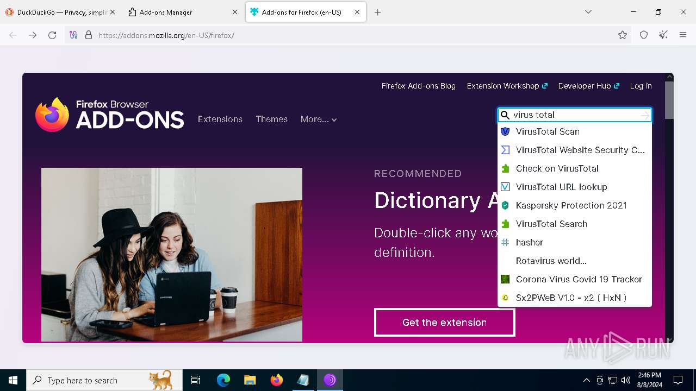Open the Firefox shield protection icon
This screenshot has width=696, height=391.
point(644,35)
